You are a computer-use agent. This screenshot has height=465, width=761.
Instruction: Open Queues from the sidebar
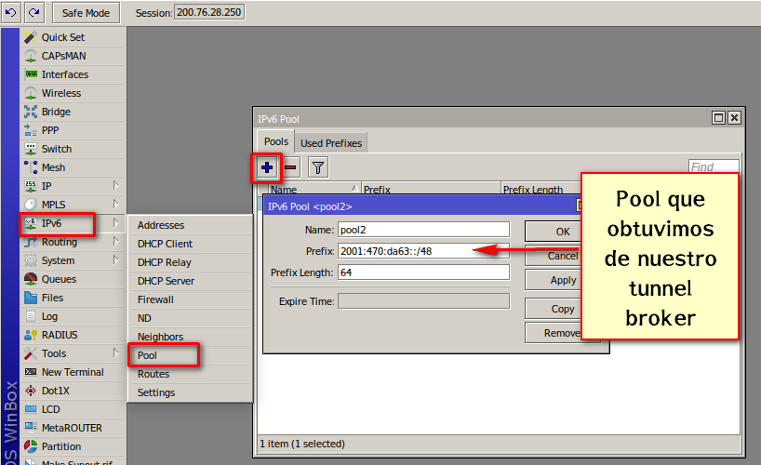(59, 279)
